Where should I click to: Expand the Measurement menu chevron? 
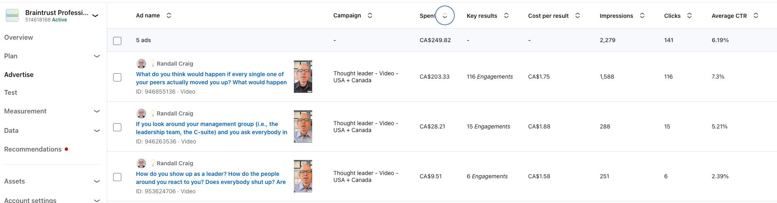point(97,111)
